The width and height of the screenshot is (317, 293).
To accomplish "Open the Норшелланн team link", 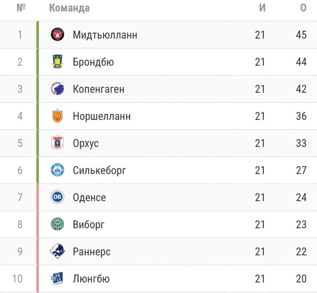I will coord(102,116).
